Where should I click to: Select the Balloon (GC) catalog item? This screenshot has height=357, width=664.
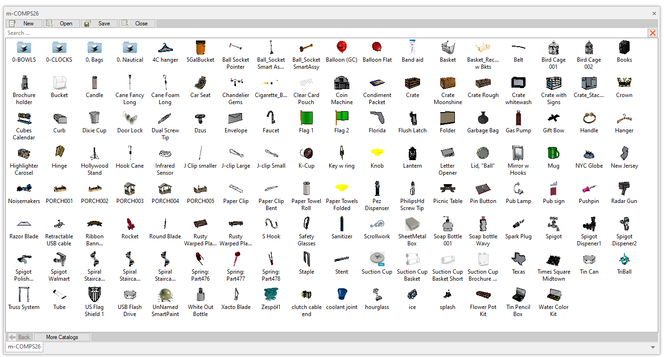click(341, 48)
